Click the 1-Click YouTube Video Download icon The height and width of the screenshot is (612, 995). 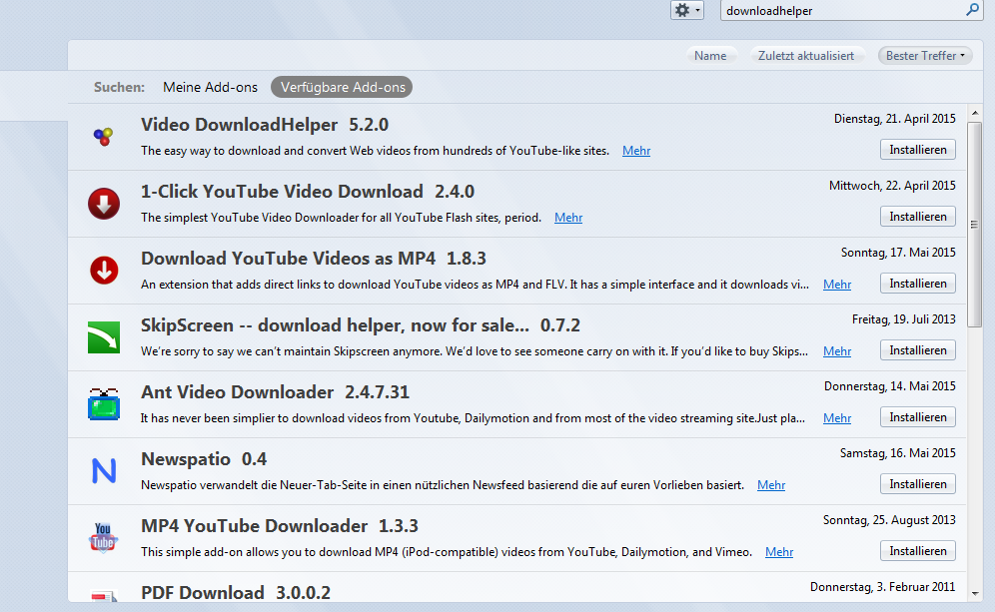(x=103, y=204)
